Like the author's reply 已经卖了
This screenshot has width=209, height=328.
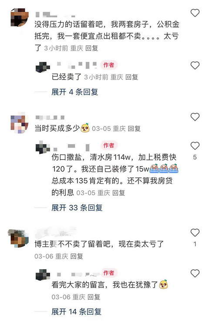coord(195,65)
